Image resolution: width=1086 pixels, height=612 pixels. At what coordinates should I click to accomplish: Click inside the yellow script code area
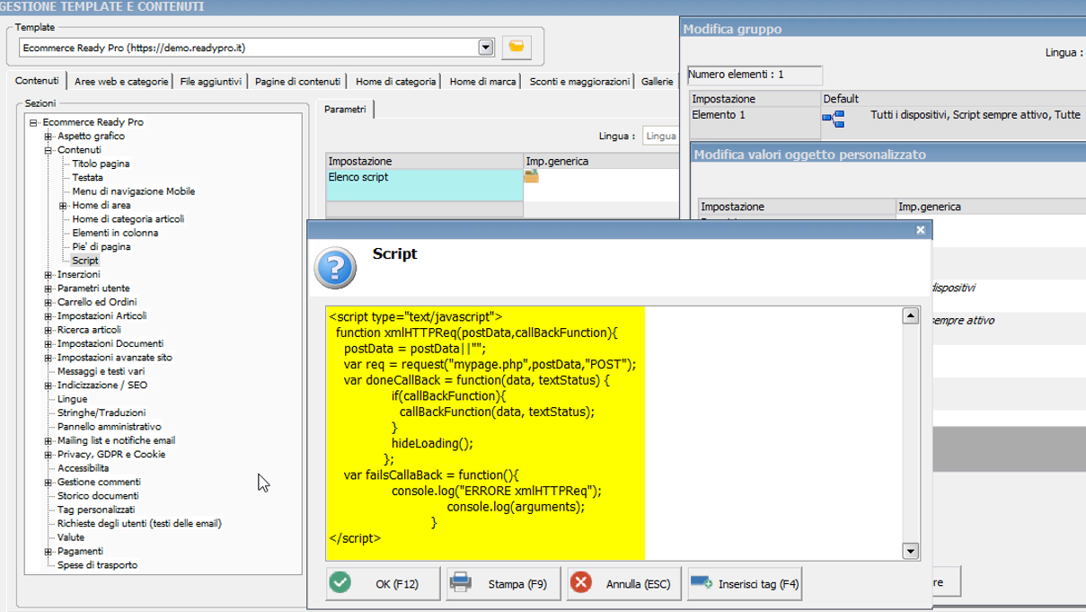tap(485, 431)
